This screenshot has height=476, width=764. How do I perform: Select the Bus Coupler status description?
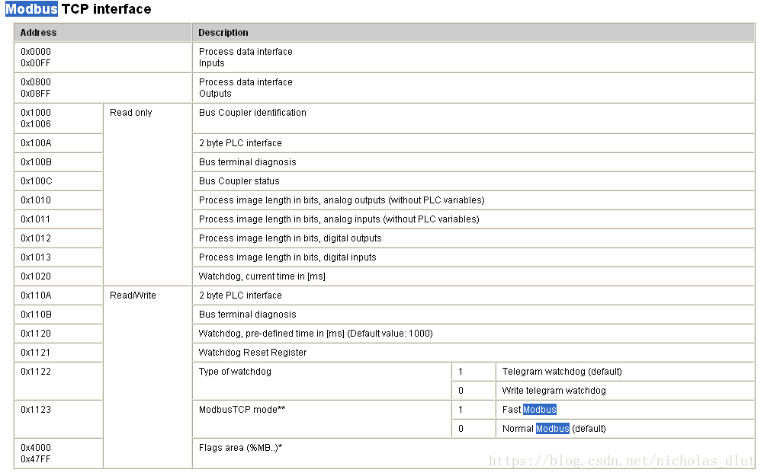tap(239, 181)
